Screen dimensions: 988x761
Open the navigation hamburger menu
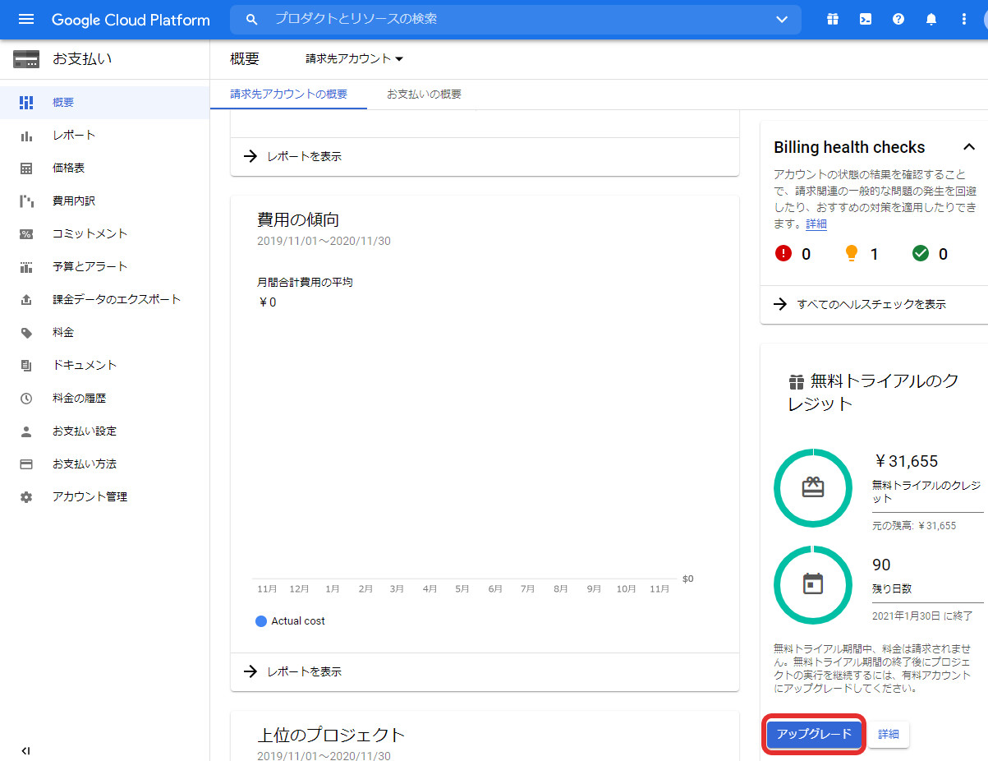click(24, 19)
